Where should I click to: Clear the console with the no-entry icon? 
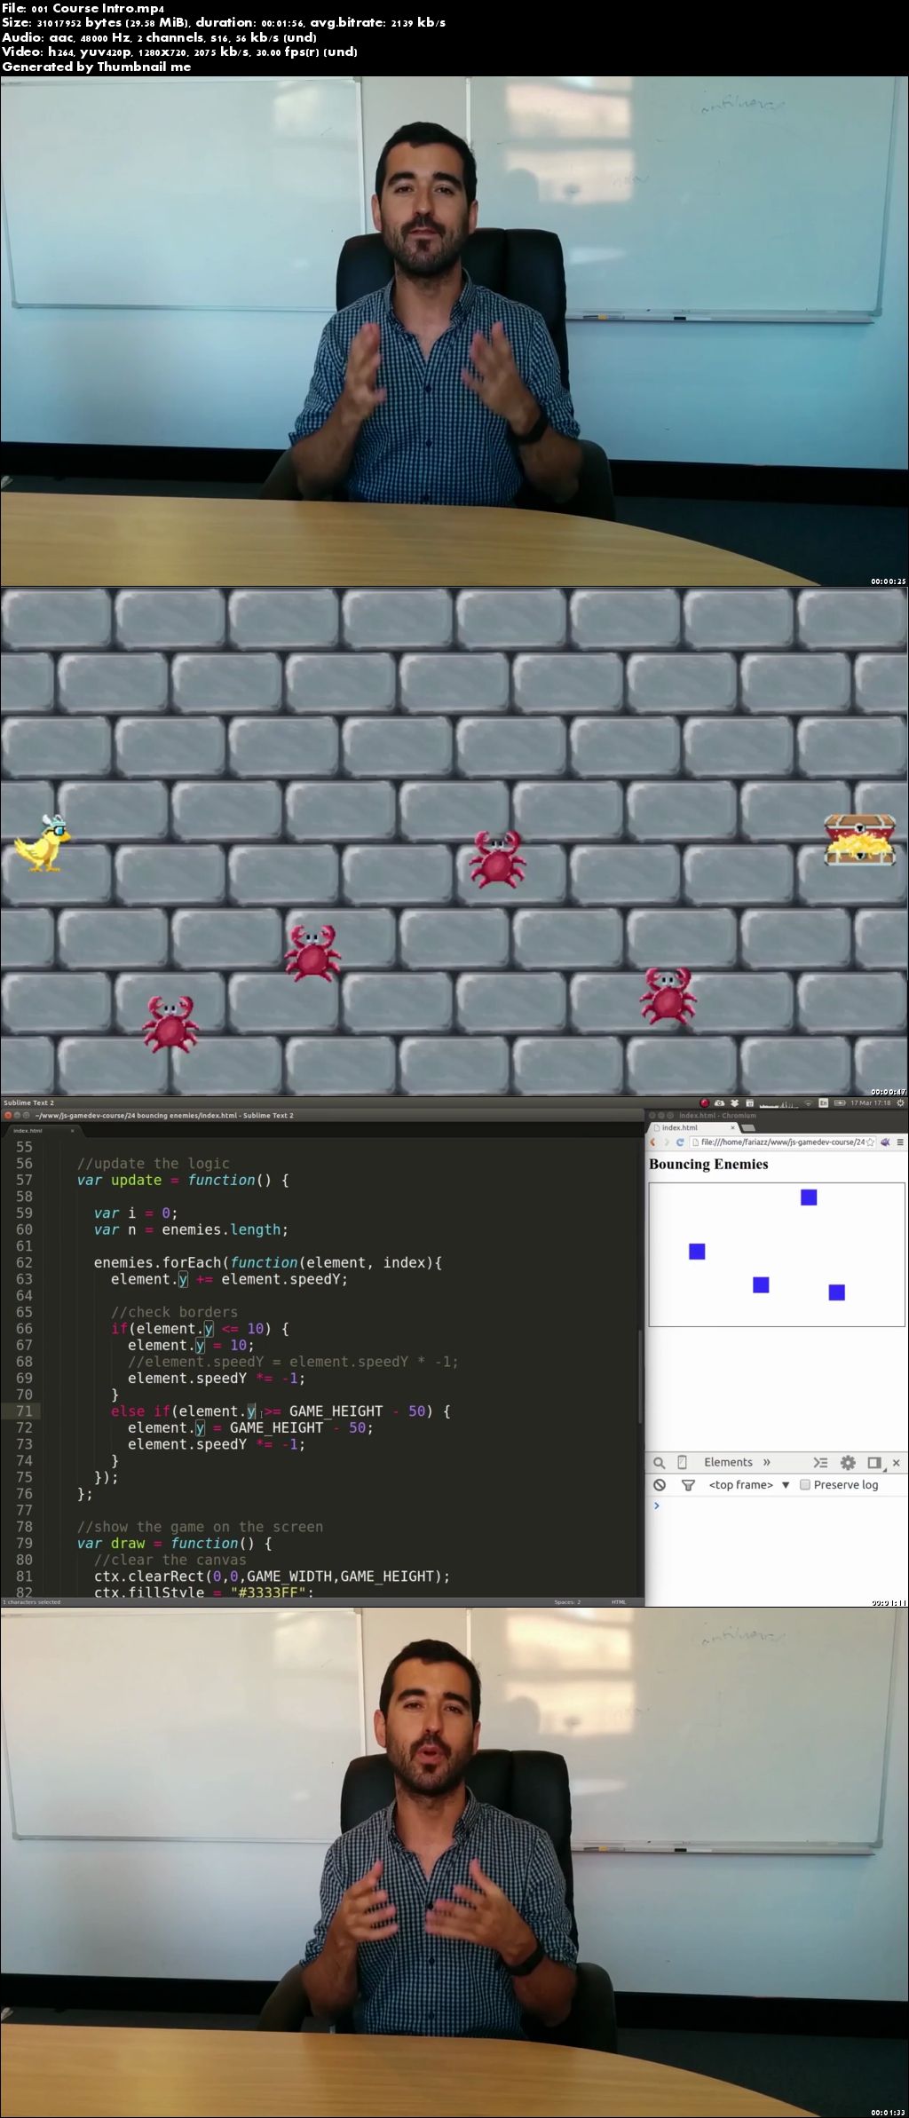(x=660, y=1484)
